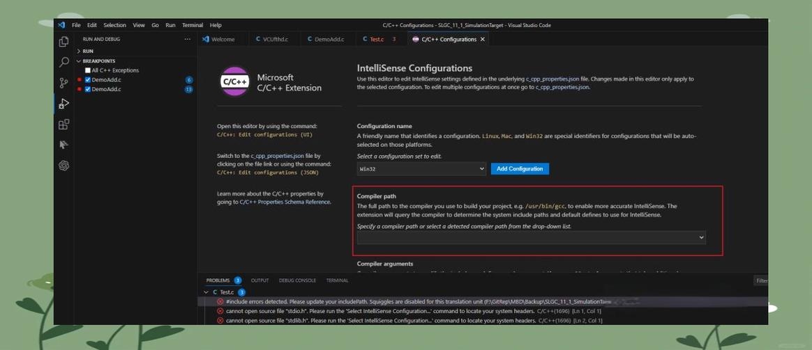
Task: Open the Help menu
Action: (x=216, y=25)
